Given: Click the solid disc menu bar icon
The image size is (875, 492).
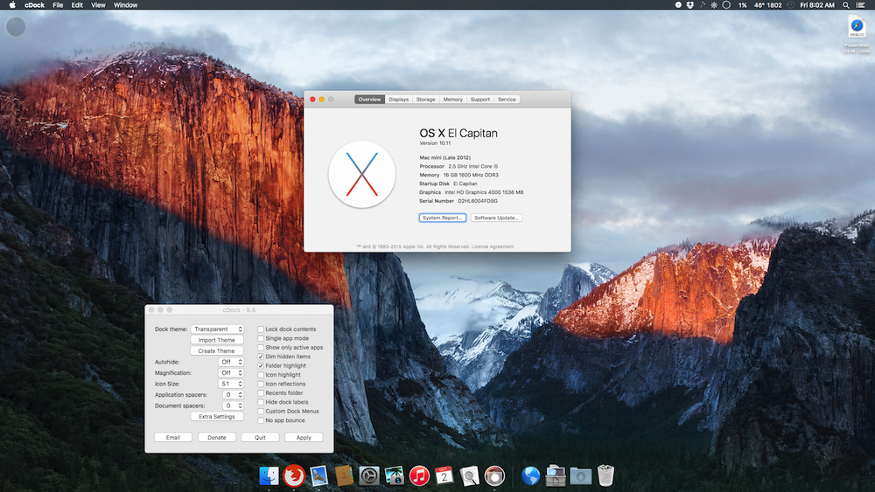Looking at the screenshot, I should 678,5.
